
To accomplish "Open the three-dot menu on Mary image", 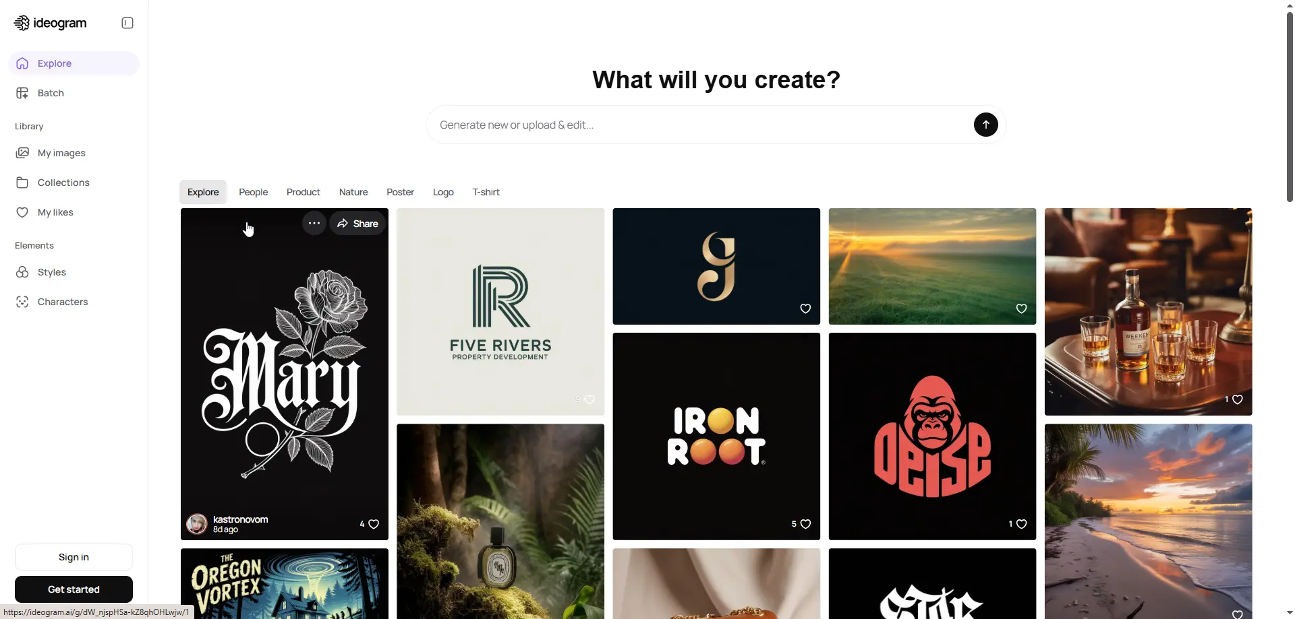I will pos(314,223).
